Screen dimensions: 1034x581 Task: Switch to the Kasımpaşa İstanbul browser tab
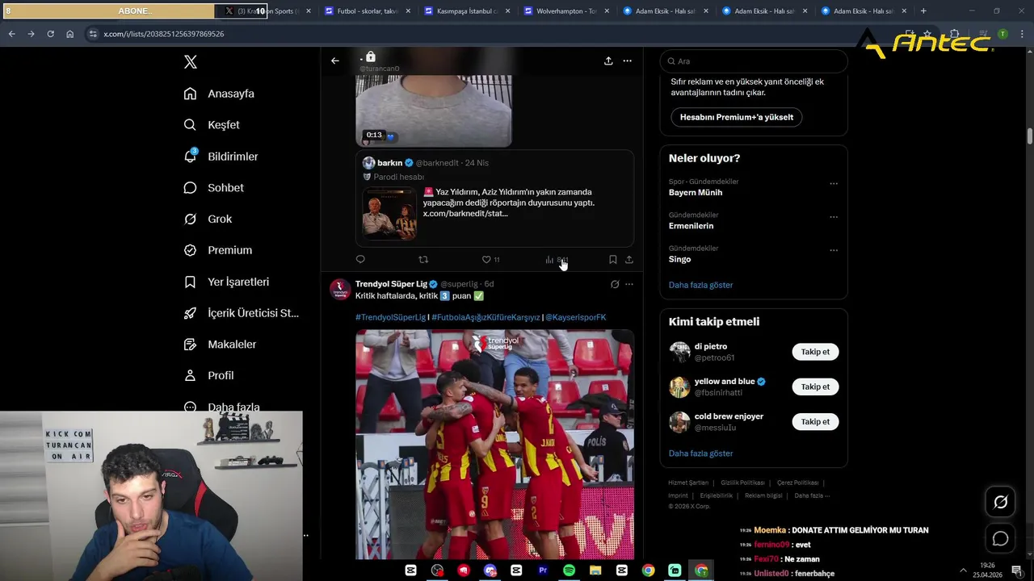point(465,11)
